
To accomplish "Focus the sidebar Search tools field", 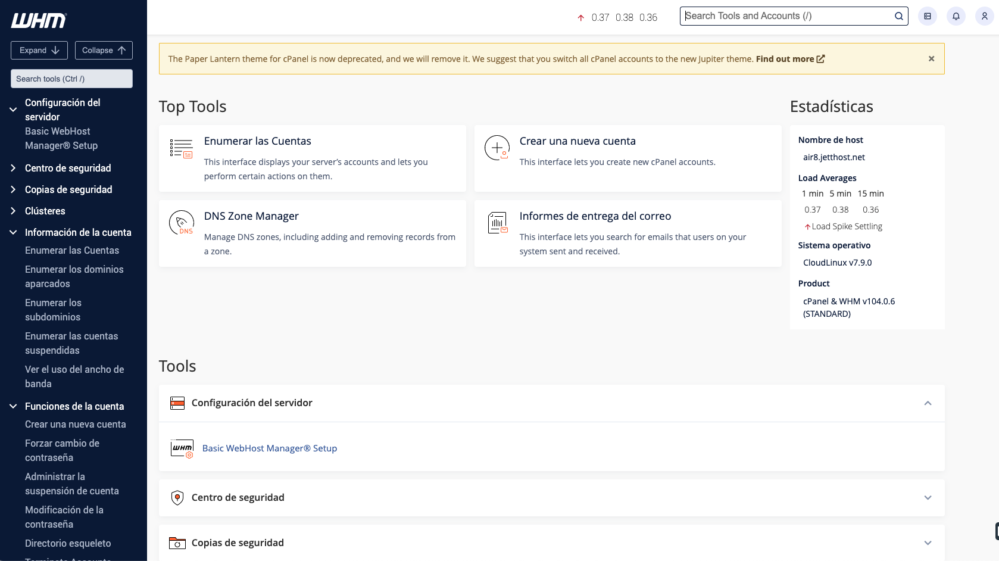I will pos(71,79).
